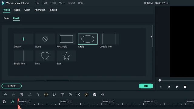Select the None mask option
Screen dimensions: 194x109
pos(45,39)
